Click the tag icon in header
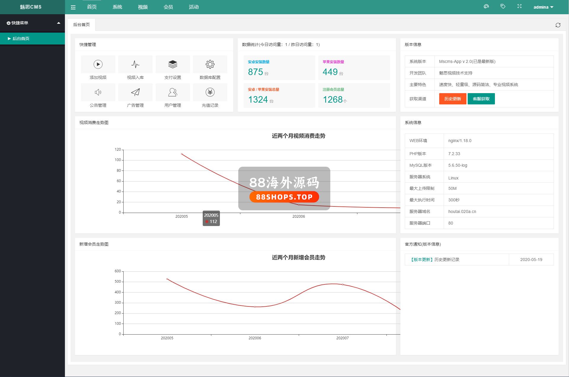 pos(503,7)
